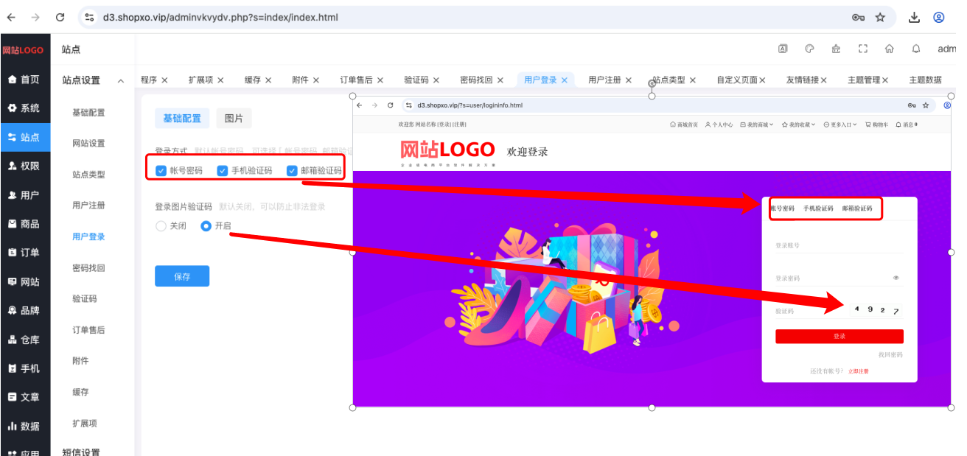Open 文章 in the dark admin sidebar
Viewport: 967px width, 456px height.
coord(24,397)
